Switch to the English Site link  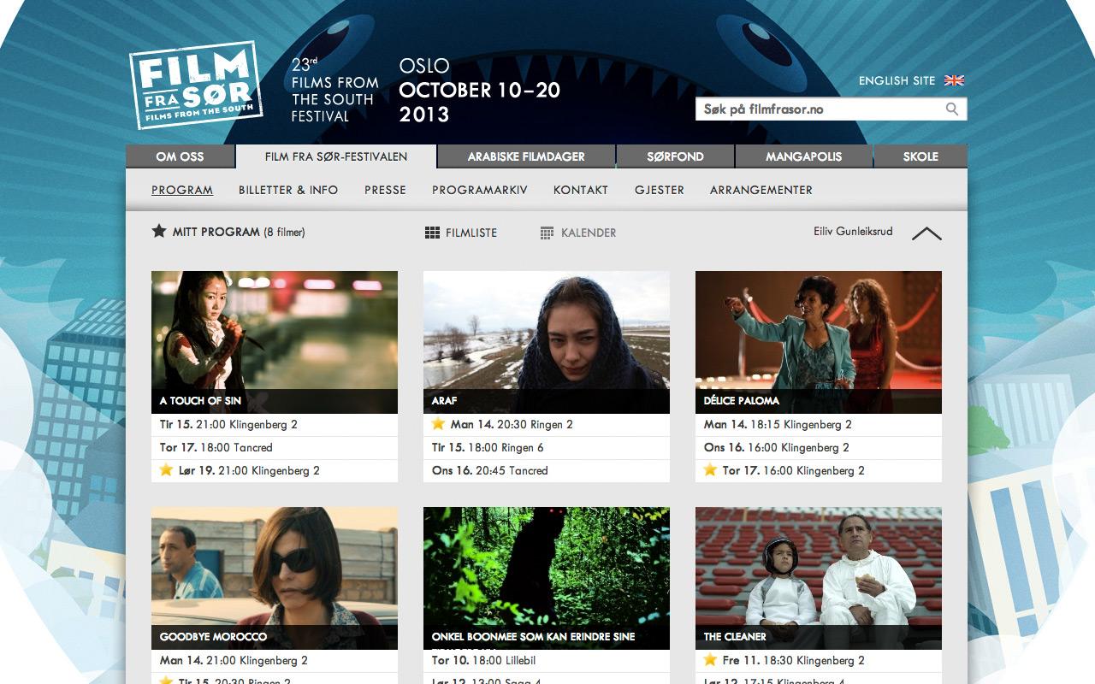point(897,80)
